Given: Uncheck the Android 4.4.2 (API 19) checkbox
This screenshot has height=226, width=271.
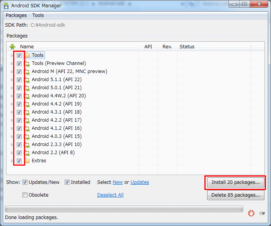Looking at the screenshot, I should pos(19,104).
